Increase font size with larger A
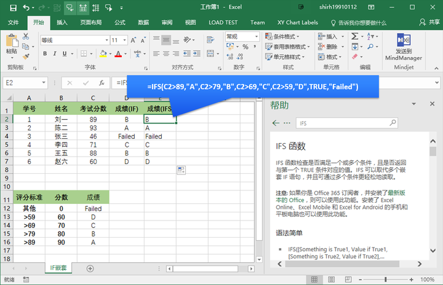This screenshot has width=443, height=285. [133, 41]
